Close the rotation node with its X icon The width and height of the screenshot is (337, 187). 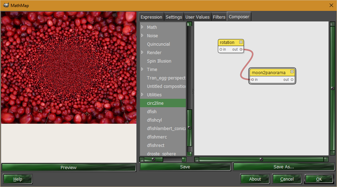(x=241, y=42)
